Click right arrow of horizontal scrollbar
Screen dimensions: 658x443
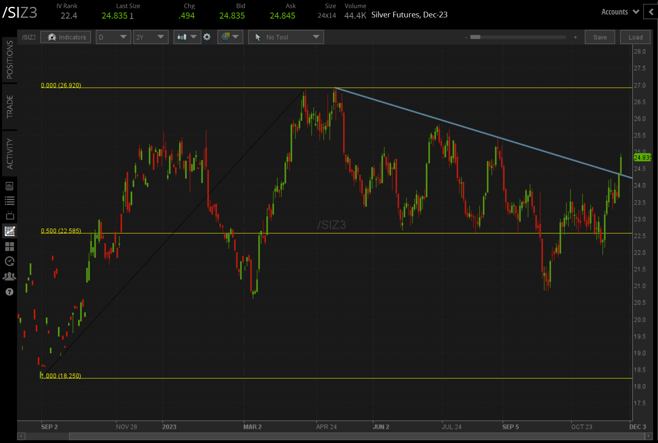tap(649, 437)
